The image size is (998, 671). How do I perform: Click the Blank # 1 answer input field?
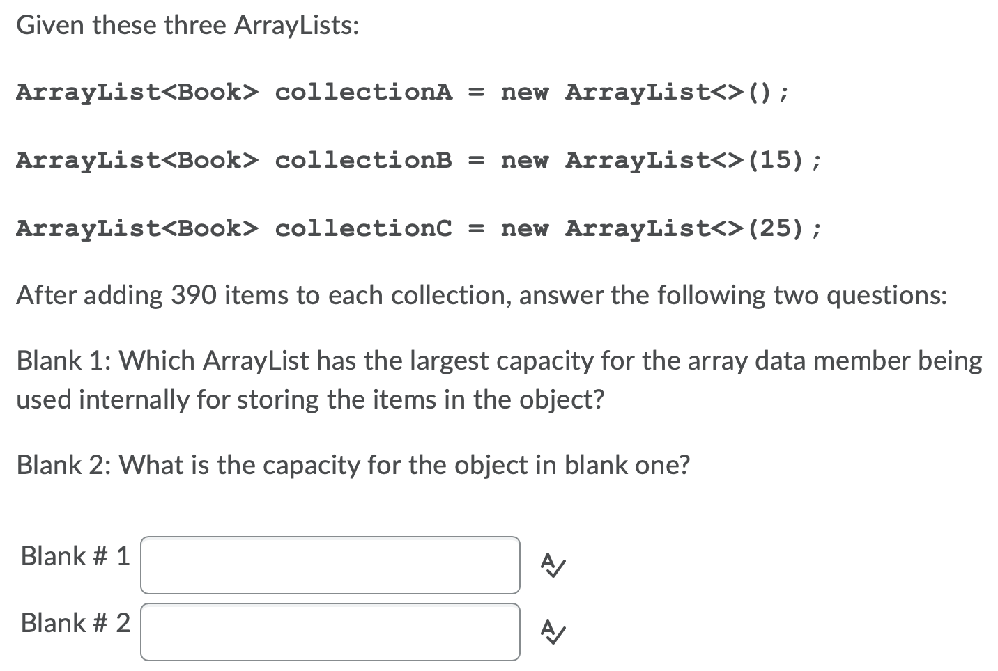click(x=330, y=565)
